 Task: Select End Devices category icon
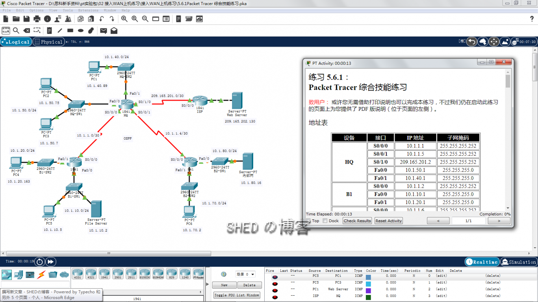[18, 274]
